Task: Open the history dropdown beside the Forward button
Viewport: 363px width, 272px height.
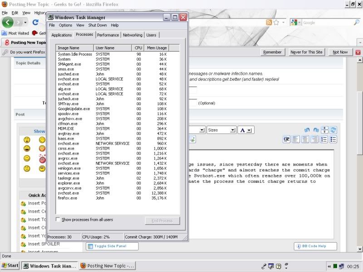Action: pos(25,22)
